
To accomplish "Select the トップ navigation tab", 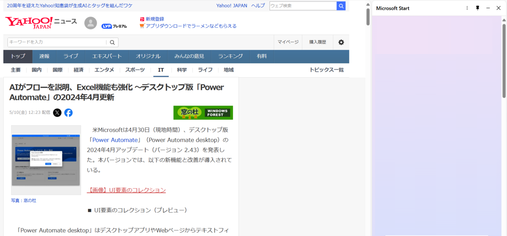I will coord(18,57).
